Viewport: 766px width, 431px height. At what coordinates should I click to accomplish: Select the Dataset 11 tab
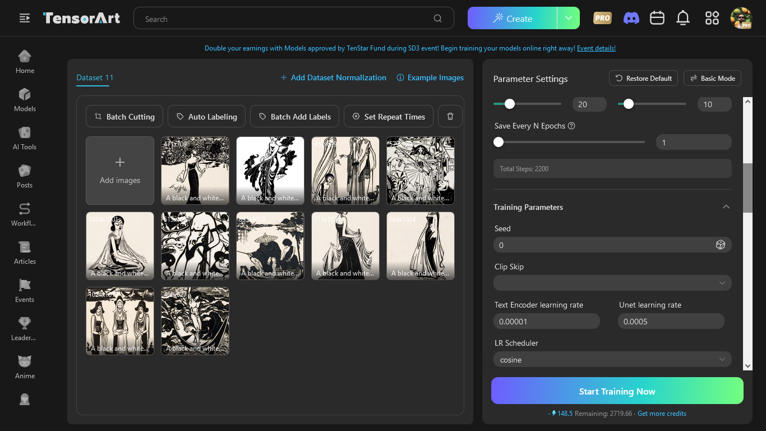(x=95, y=77)
